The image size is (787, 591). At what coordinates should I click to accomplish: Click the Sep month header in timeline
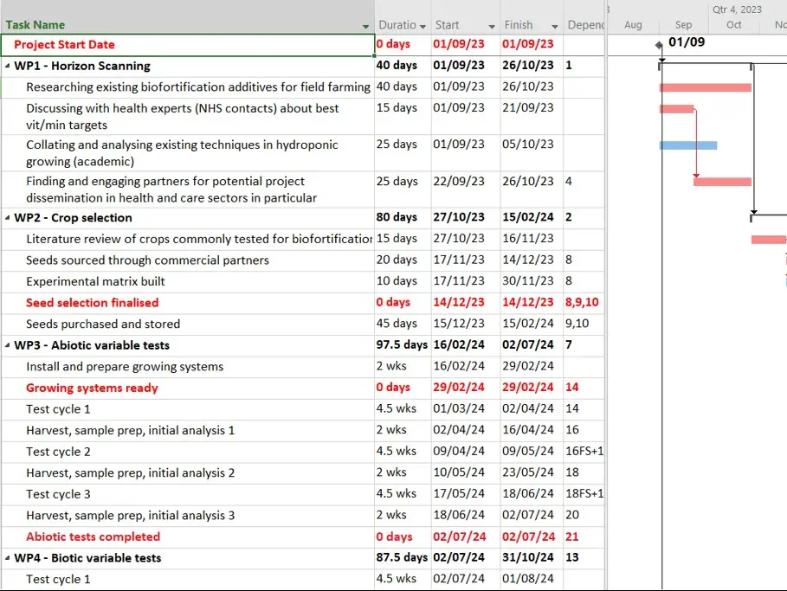tap(684, 25)
